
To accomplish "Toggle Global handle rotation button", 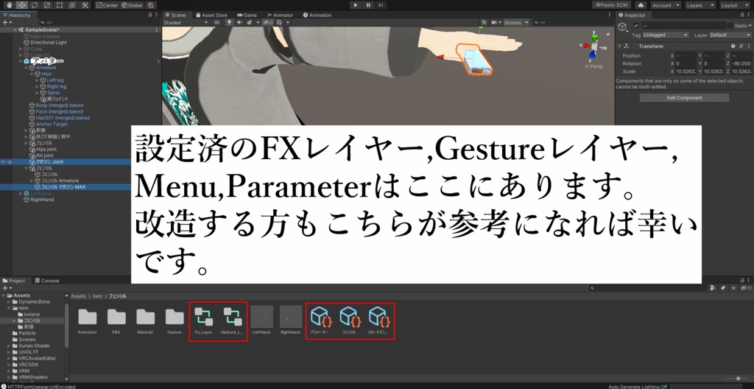I will coord(132,5).
